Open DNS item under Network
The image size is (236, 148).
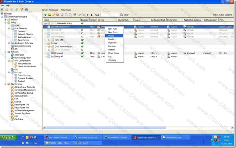16,69
